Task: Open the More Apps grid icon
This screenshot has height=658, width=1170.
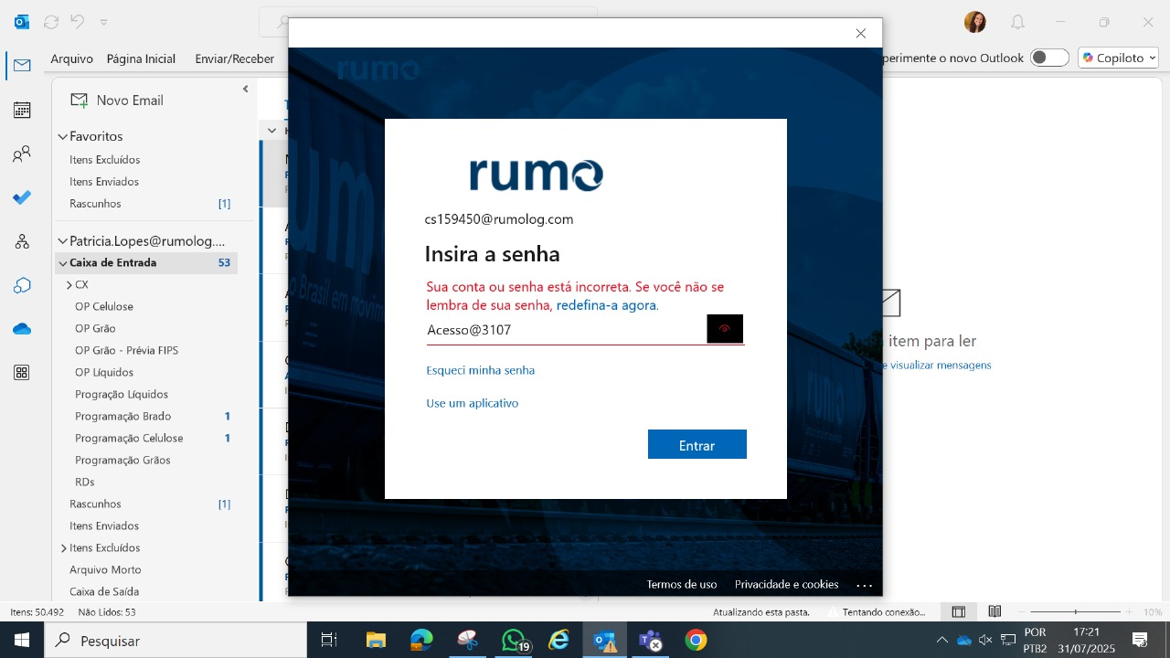Action: (22, 373)
